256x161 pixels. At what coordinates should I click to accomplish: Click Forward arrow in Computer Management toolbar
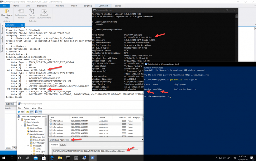[22, 112]
